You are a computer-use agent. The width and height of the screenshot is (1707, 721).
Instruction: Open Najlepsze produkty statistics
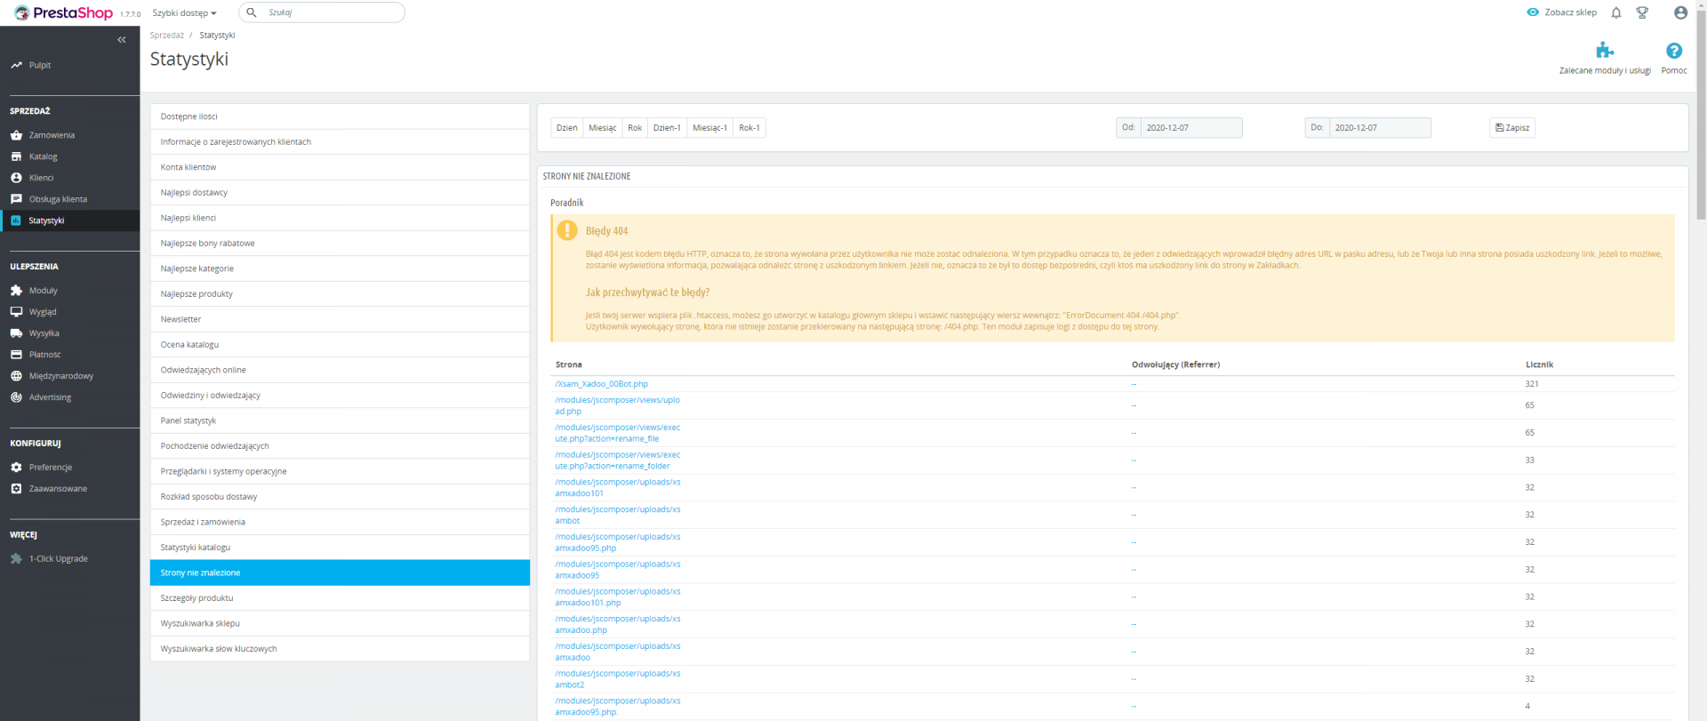[x=340, y=294]
